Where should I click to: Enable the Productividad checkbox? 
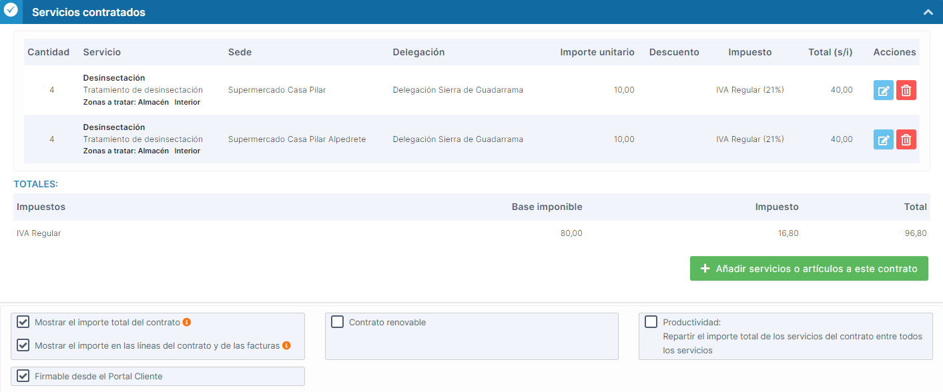tap(651, 322)
